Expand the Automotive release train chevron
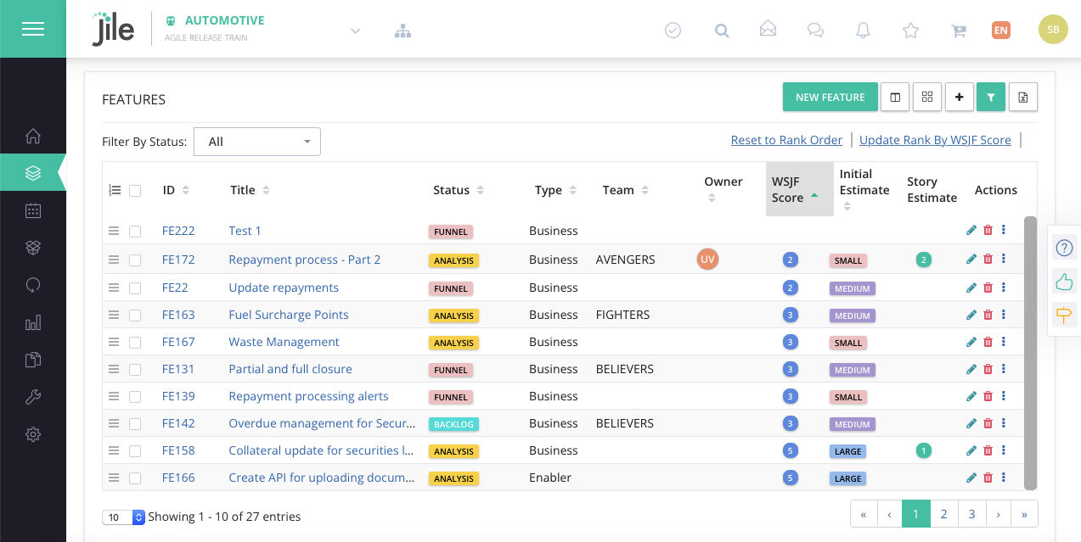Image resolution: width=1081 pixels, height=542 pixels. click(356, 31)
